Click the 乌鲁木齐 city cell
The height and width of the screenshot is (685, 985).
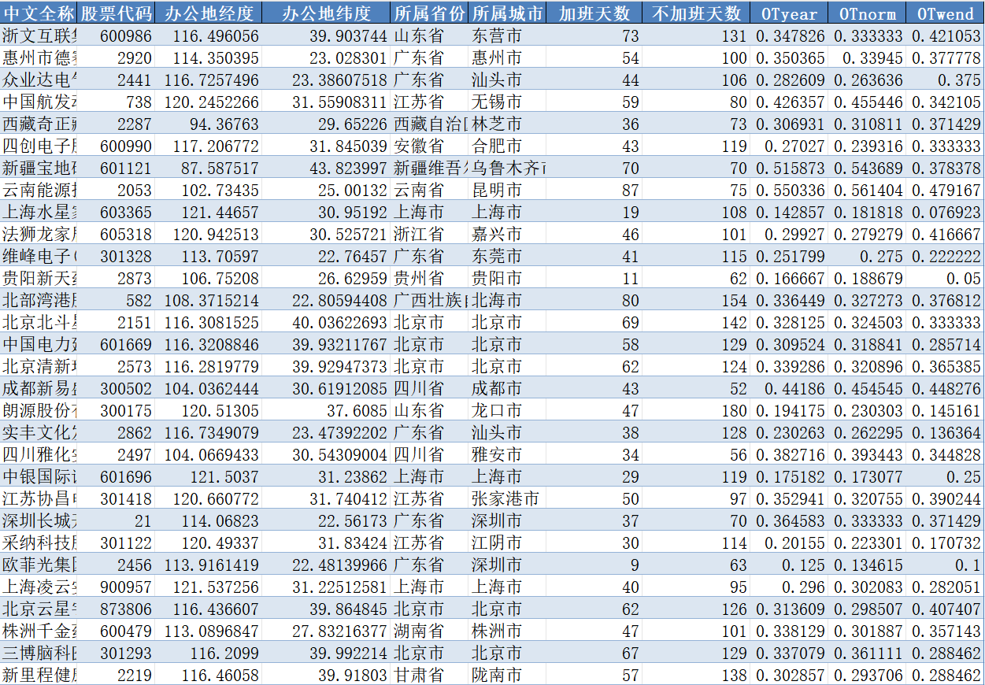507,168
